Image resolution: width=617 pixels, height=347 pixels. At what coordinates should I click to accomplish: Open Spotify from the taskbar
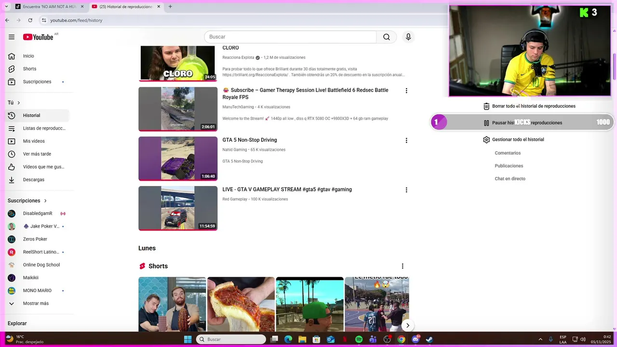pyautogui.click(x=359, y=339)
